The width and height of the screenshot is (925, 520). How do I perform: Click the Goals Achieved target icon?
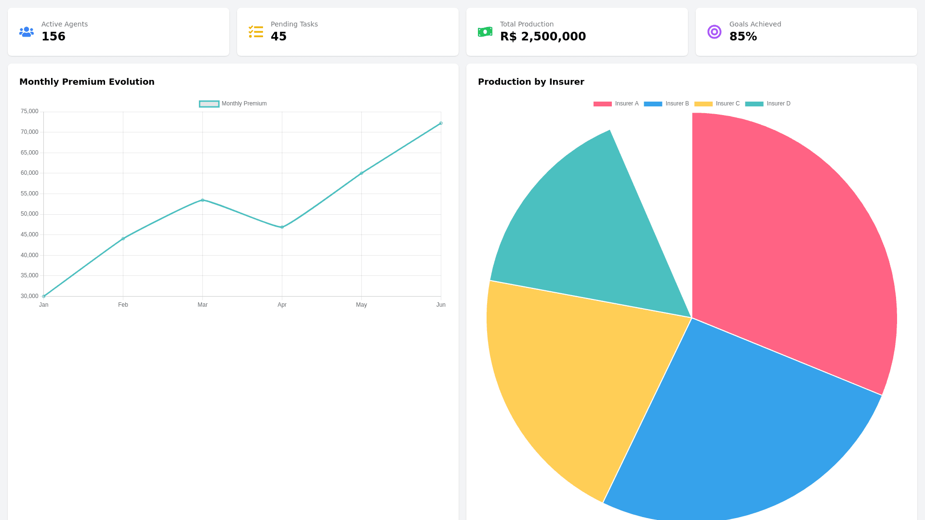(x=714, y=32)
